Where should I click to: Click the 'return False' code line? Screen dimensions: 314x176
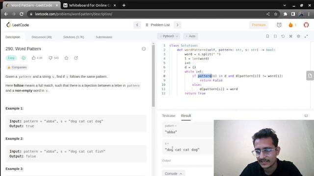click(x=211, y=80)
